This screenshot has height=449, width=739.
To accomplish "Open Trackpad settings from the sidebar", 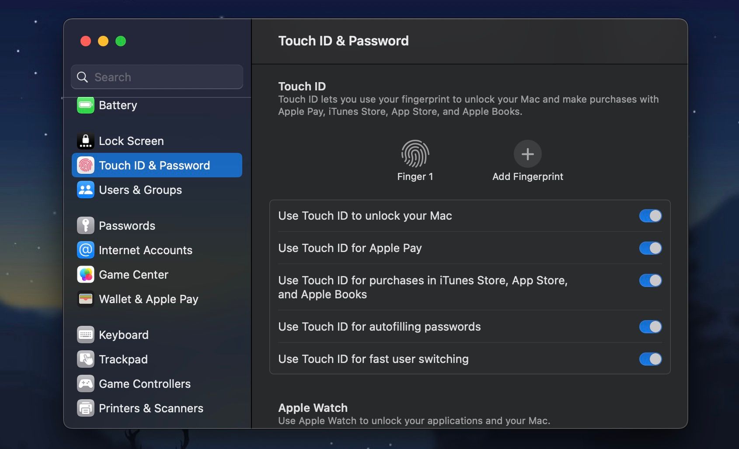I will 86,359.
